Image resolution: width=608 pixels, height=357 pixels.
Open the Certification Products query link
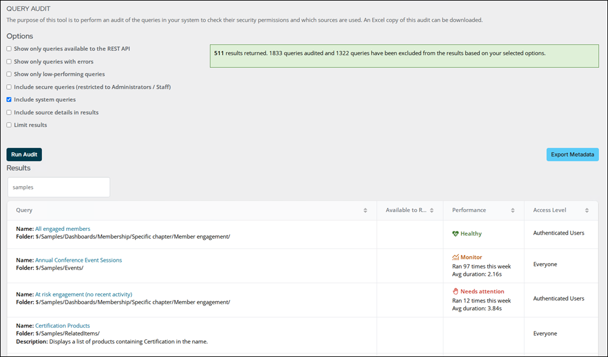click(62, 325)
